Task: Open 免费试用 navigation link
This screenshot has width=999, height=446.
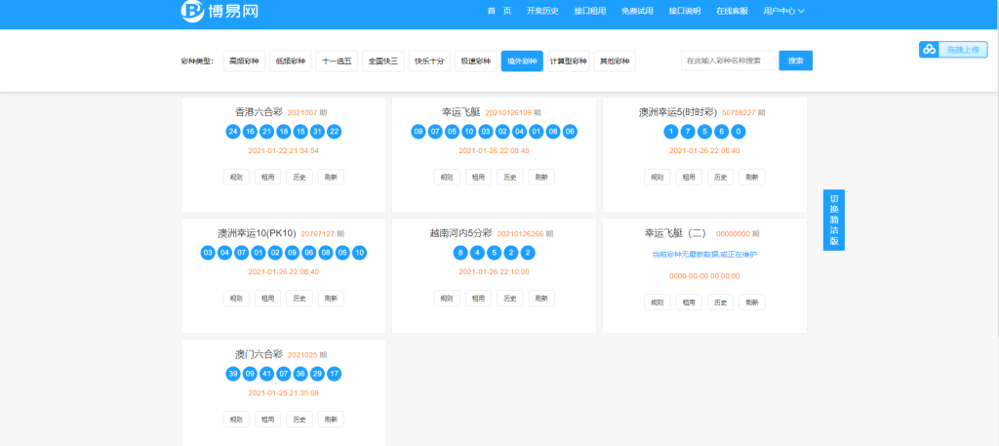Action: tap(637, 11)
